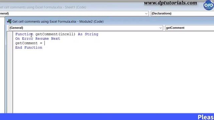Click the 'Function getComment(incell) As String' line
The width and height of the screenshot is (214, 120).
coord(57,34)
